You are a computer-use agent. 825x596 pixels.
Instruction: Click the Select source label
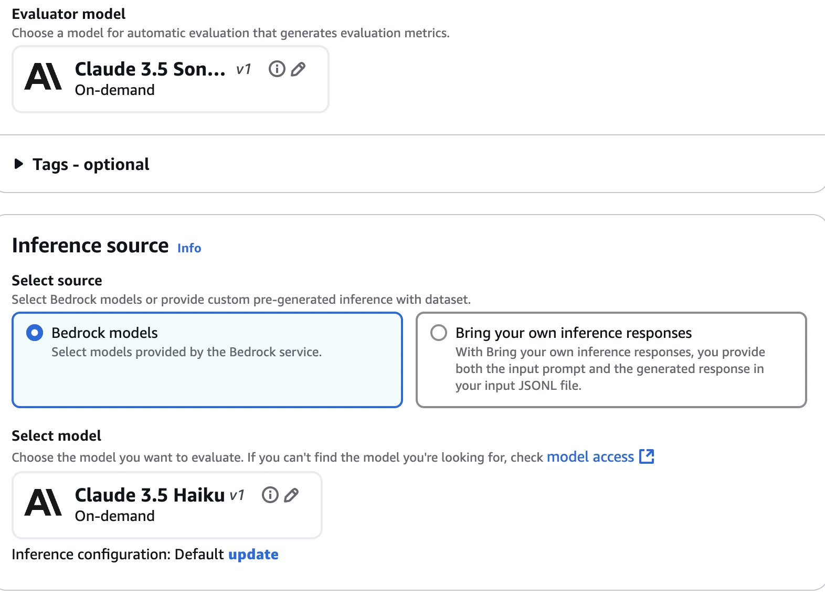pyautogui.click(x=57, y=280)
